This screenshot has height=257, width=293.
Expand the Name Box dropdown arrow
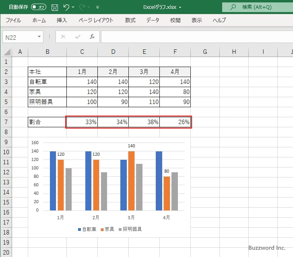39,37
